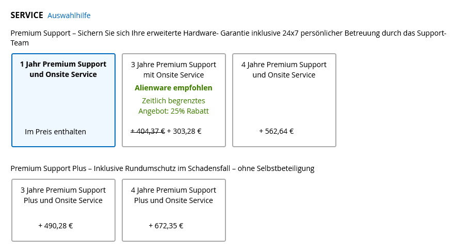Pick 4 Jahre Premium Support Plus option

click(174, 210)
